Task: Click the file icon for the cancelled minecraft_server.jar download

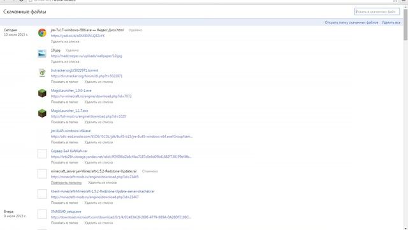Action: point(42,174)
